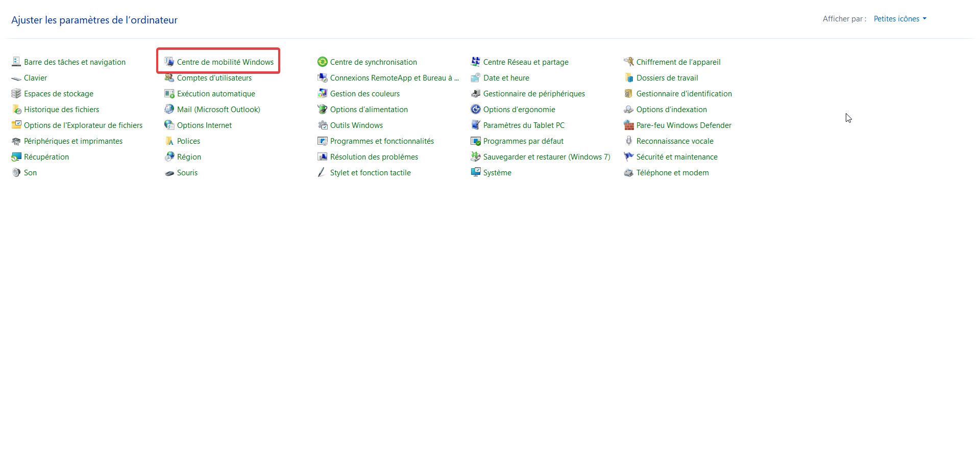Viewport: 980px width, 472px height.
Task: Click the Mail (Microsoft Outlook) icon
Action: pyautogui.click(x=169, y=110)
